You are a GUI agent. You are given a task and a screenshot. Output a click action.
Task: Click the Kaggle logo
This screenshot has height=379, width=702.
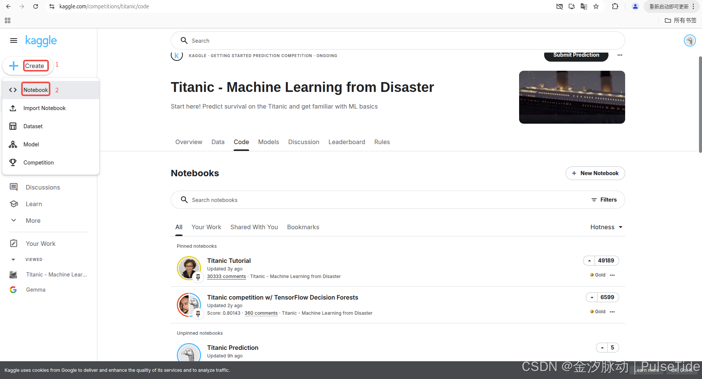pos(41,40)
